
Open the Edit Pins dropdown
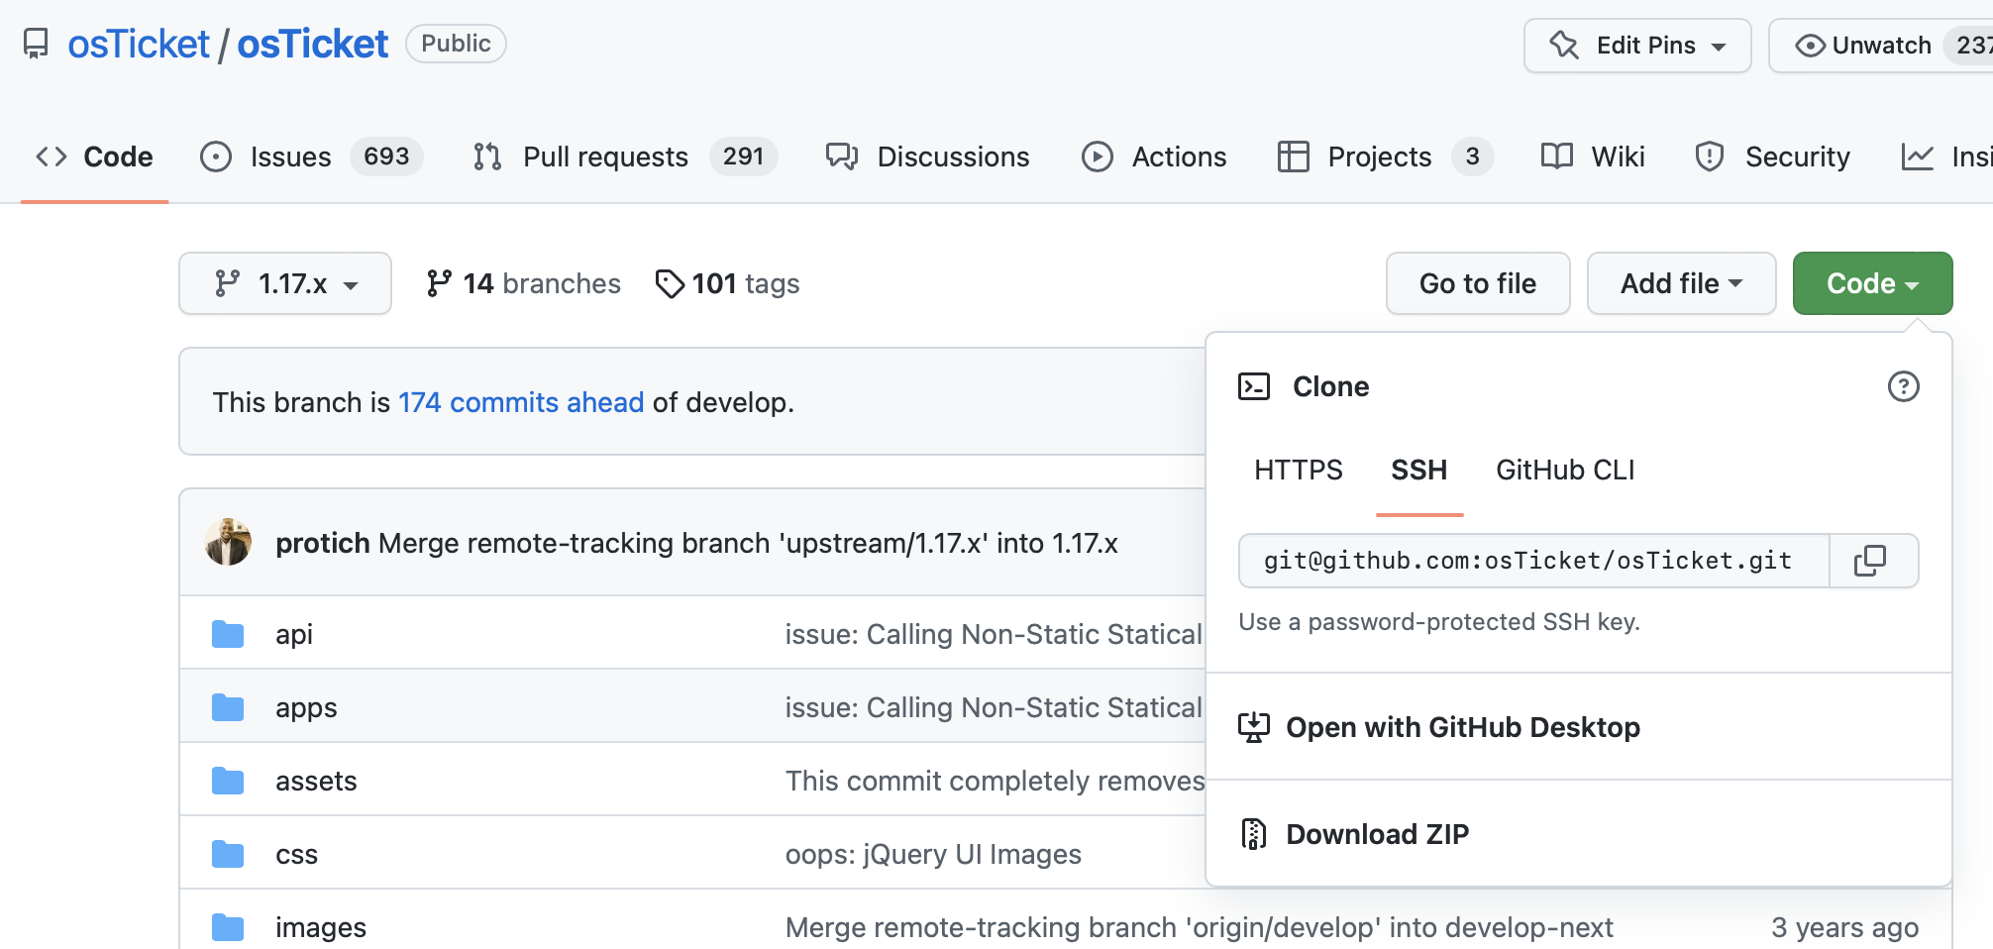click(1636, 45)
